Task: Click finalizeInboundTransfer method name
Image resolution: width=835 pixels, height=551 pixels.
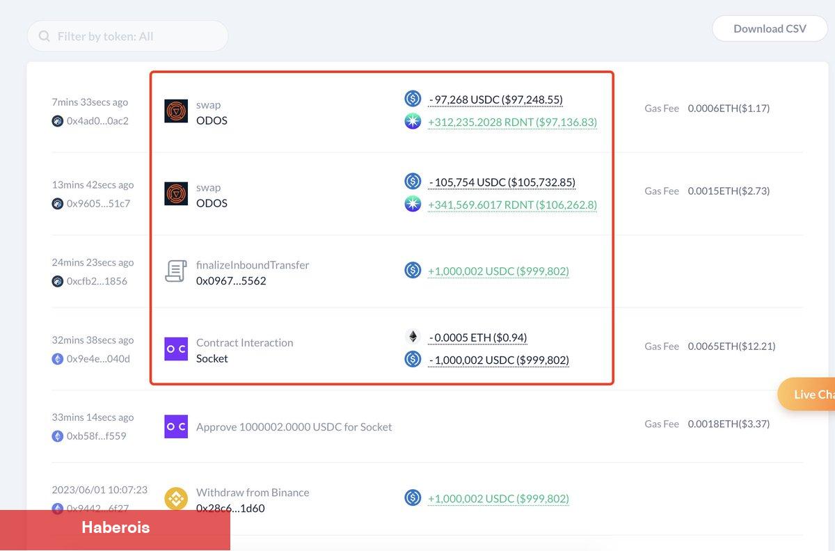Action: point(253,265)
